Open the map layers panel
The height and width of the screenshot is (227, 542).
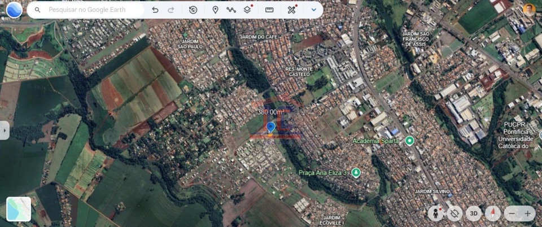tap(247, 10)
